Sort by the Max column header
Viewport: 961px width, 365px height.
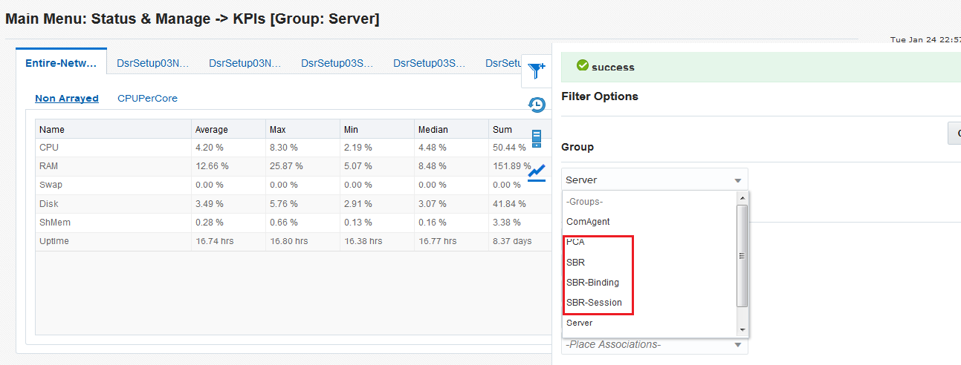pyautogui.click(x=302, y=129)
